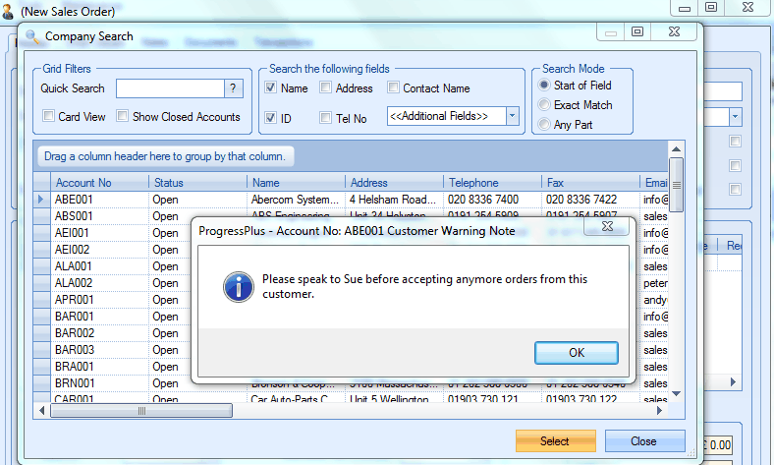This screenshot has width=774, height=465.
Task: Check the Address search field checkbox
Action: coord(325,87)
